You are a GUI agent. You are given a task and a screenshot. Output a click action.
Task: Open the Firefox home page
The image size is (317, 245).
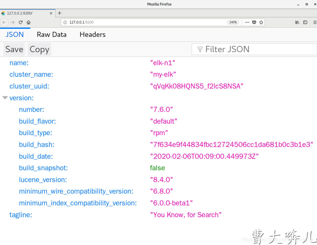click(x=28, y=22)
